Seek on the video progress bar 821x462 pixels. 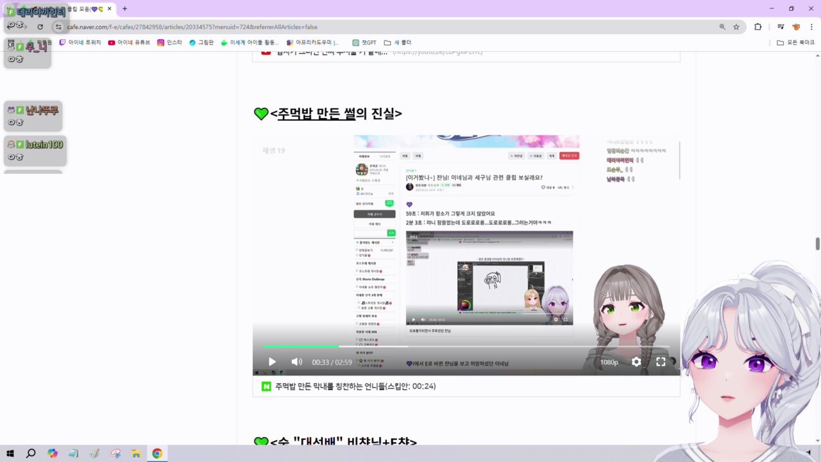(x=466, y=346)
